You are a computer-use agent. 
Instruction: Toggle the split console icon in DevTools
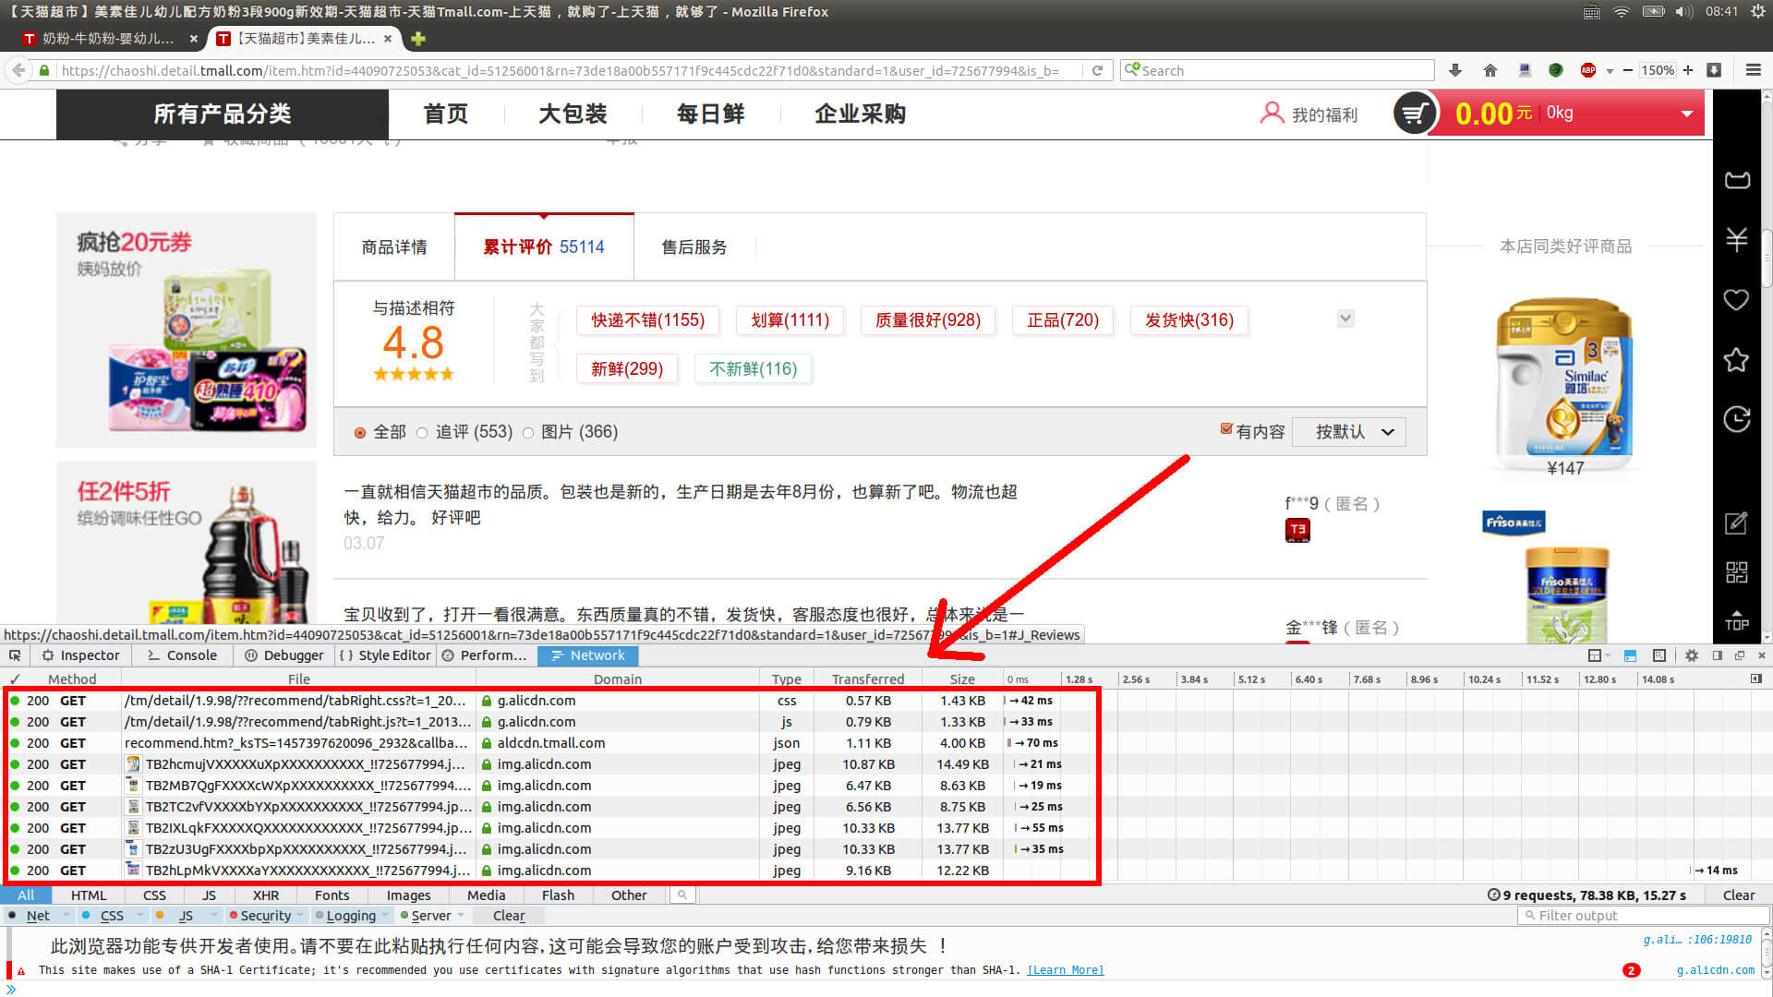(1630, 655)
